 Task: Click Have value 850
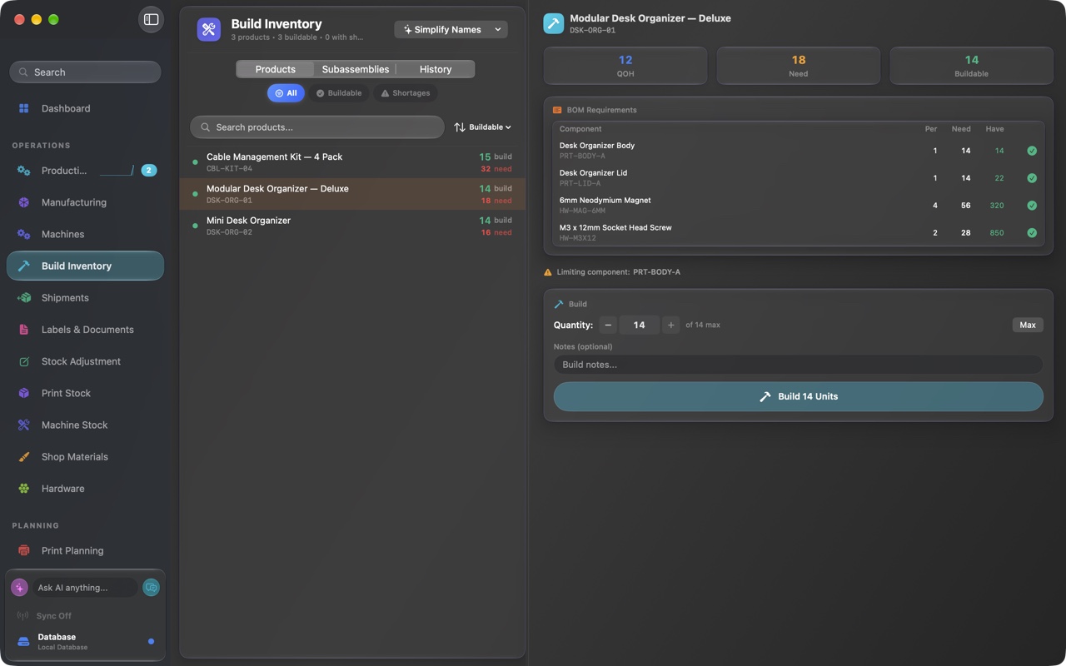pos(997,233)
